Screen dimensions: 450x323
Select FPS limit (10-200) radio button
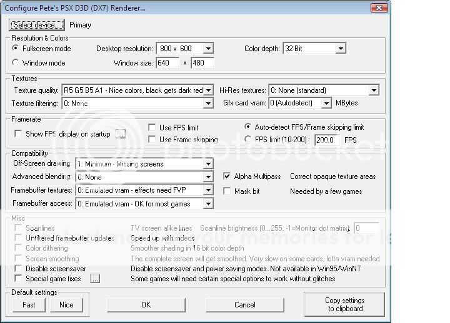pos(249,140)
